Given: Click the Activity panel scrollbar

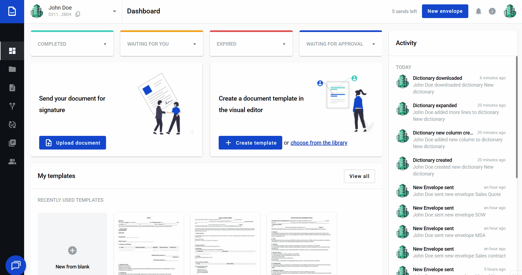Looking at the screenshot, I should click(517, 118).
